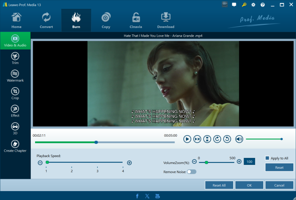The image size is (296, 200).
Task: Mute the preview speaker icon
Action: (x=239, y=139)
